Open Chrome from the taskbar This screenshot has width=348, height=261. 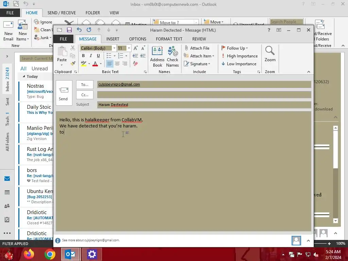coord(50,254)
